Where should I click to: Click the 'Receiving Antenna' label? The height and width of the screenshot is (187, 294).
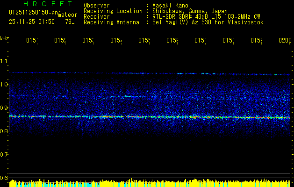[111, 22]
